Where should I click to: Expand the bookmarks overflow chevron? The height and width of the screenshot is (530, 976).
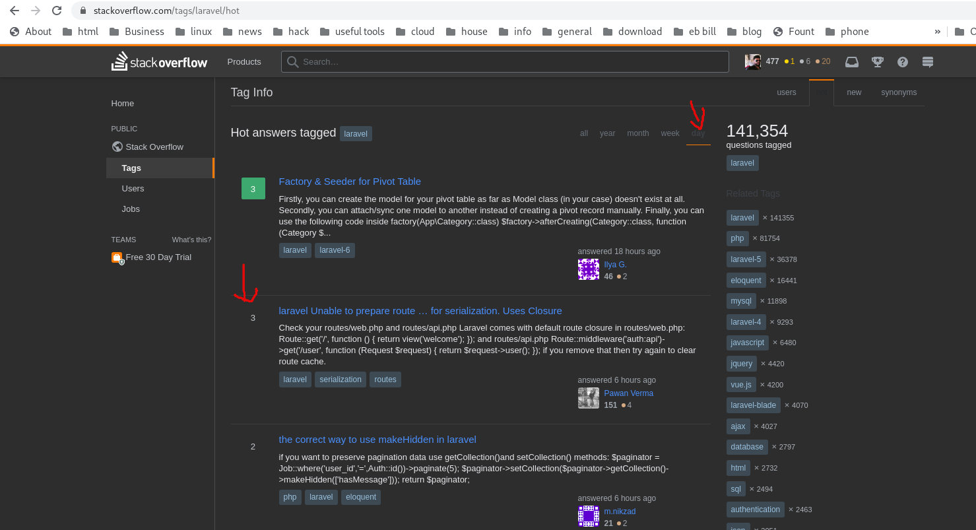[938, 32]
